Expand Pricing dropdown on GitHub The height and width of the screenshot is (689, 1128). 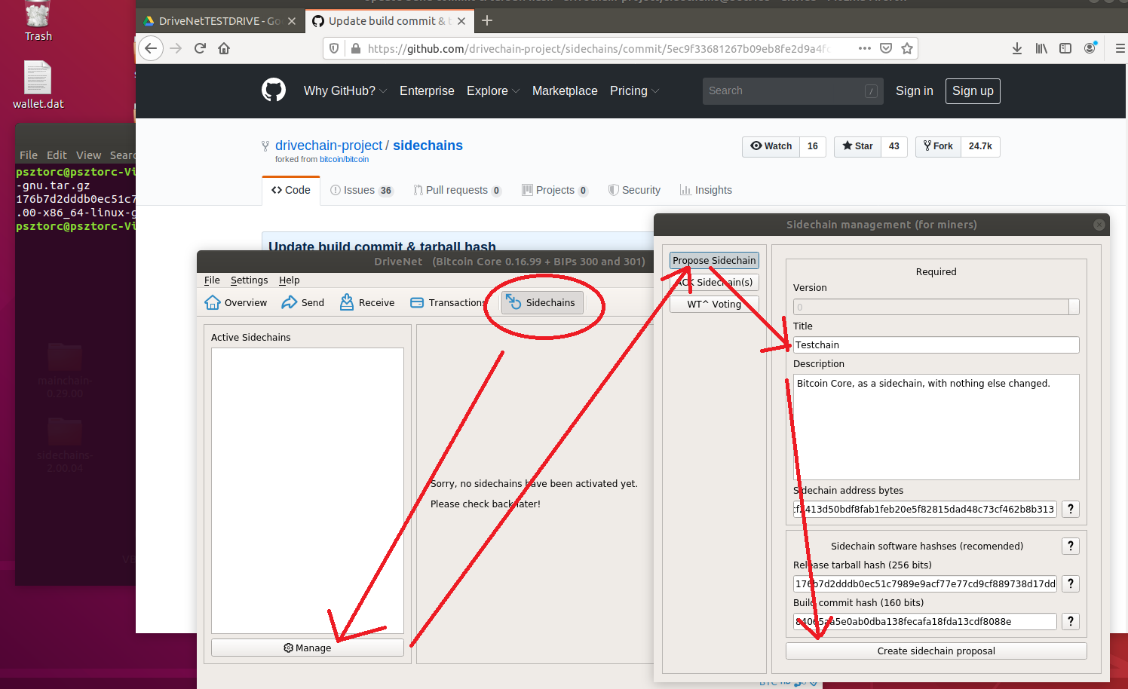tap(634, 90)
